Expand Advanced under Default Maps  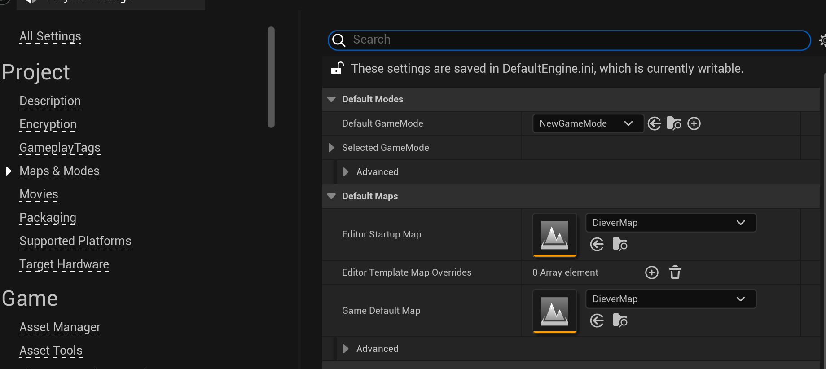click(346, 349)
